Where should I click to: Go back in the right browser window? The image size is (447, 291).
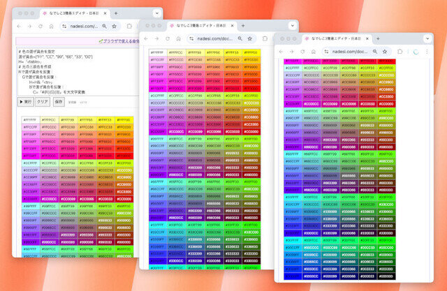click(x=281, y=52)
